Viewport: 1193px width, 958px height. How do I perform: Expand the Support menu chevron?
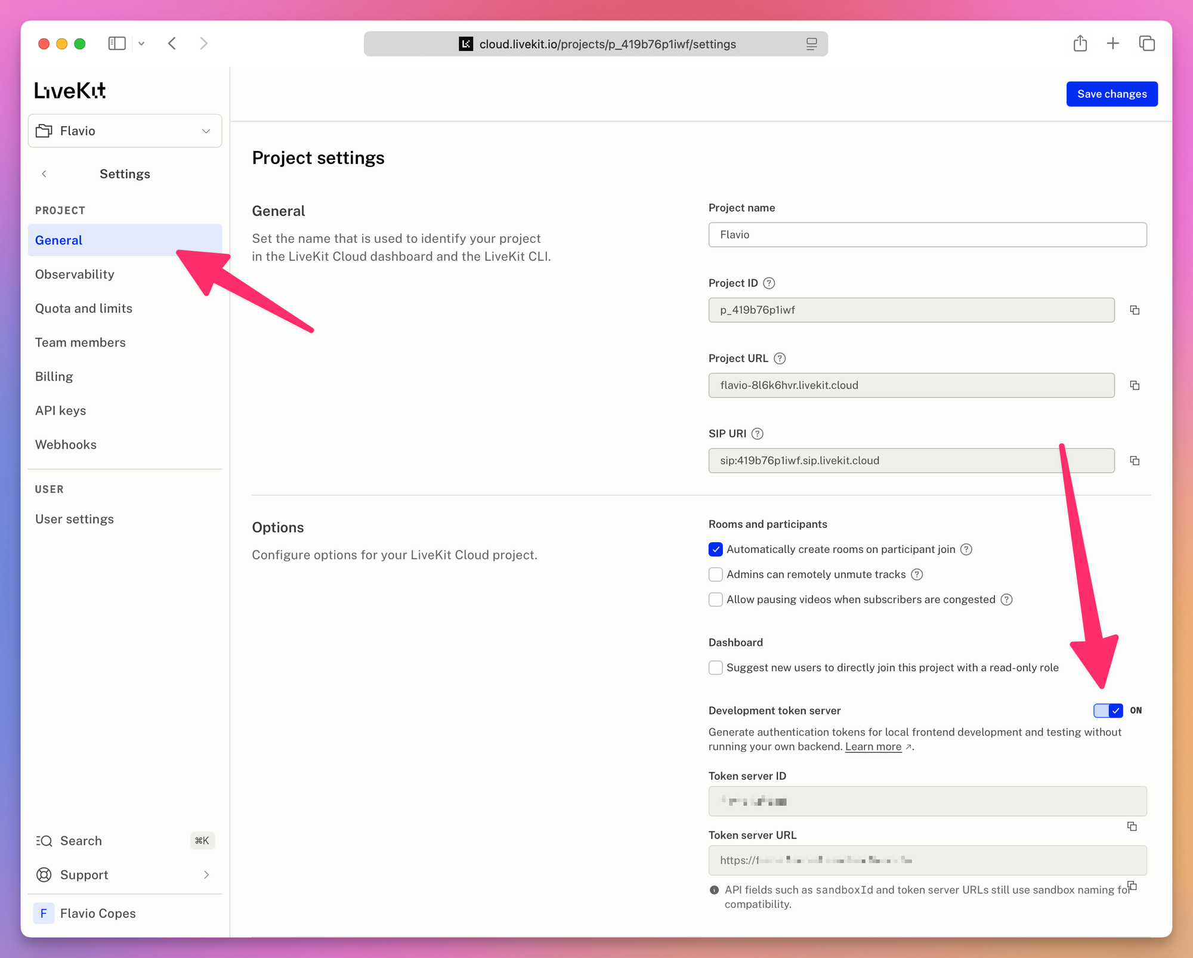(206, 874)
